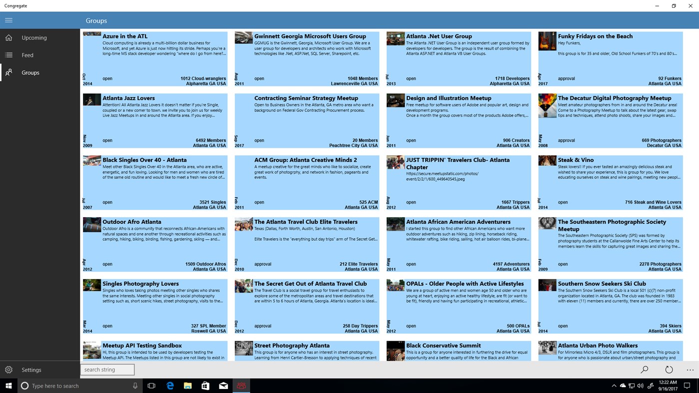Screen dimensions: 699x393
Task: Open the Windows Start menu
Action: [x=8, y=386]
